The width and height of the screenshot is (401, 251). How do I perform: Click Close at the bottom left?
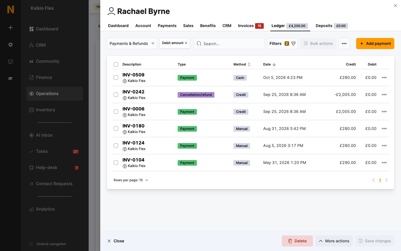point(116,241)
